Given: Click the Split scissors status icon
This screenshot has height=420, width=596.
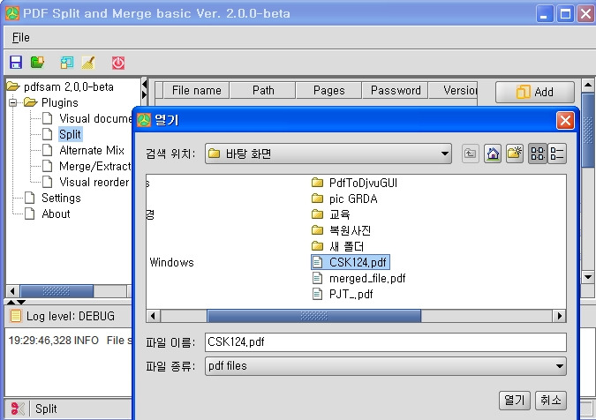Looking at the screenshot, I should (x=17, y=409).
